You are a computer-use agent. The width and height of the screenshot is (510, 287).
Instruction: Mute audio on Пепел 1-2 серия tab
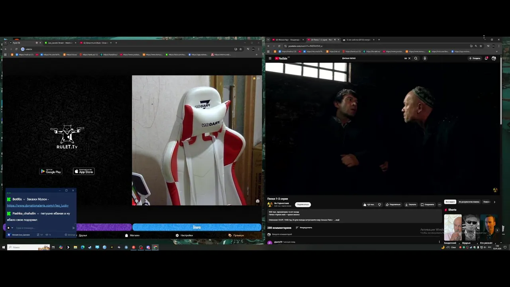pos(335,40)
